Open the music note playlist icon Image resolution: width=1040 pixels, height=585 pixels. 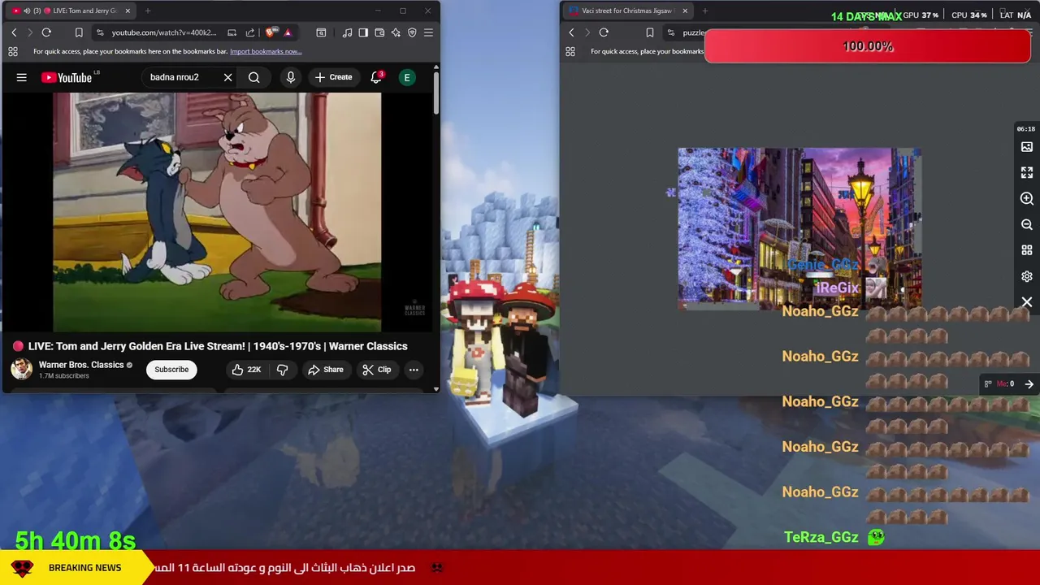(348, 32)
